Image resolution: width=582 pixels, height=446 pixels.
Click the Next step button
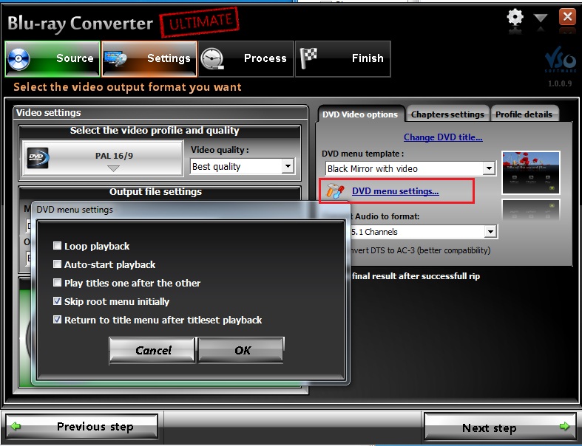500,427
